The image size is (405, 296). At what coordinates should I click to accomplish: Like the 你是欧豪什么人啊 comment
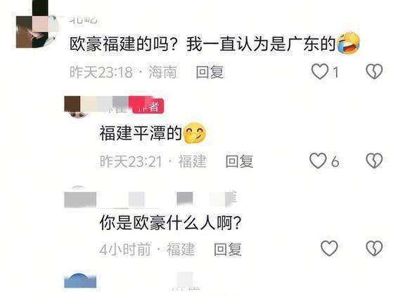point(329,248)
